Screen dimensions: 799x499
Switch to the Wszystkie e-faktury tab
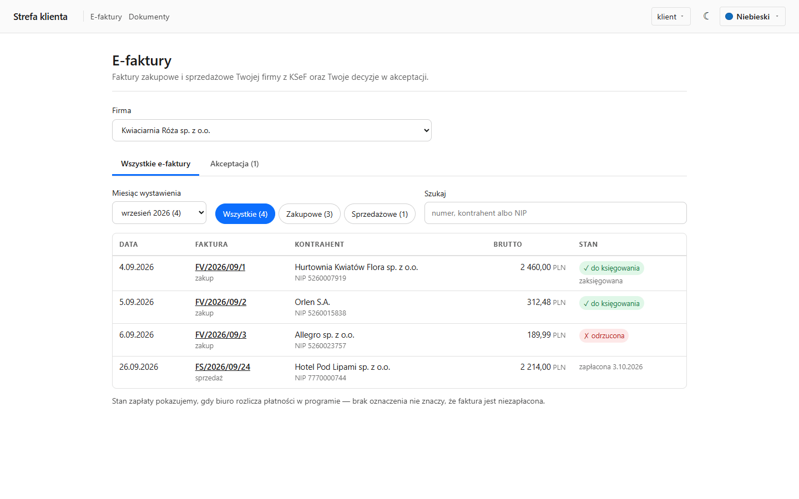coord(155,164)
